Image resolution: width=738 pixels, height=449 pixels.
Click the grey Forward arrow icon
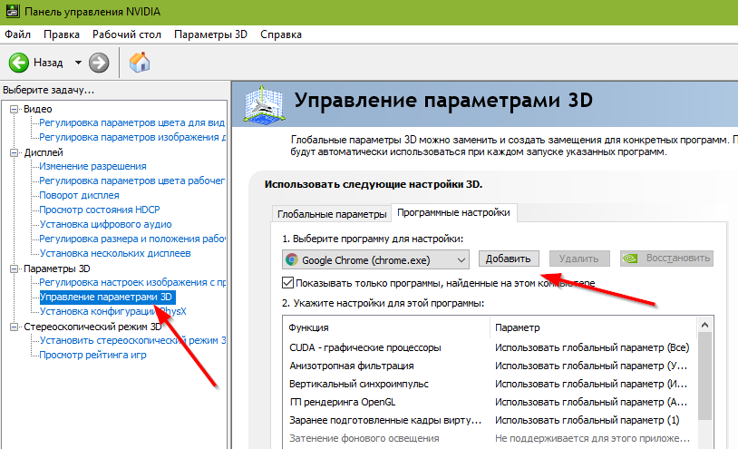99,63
